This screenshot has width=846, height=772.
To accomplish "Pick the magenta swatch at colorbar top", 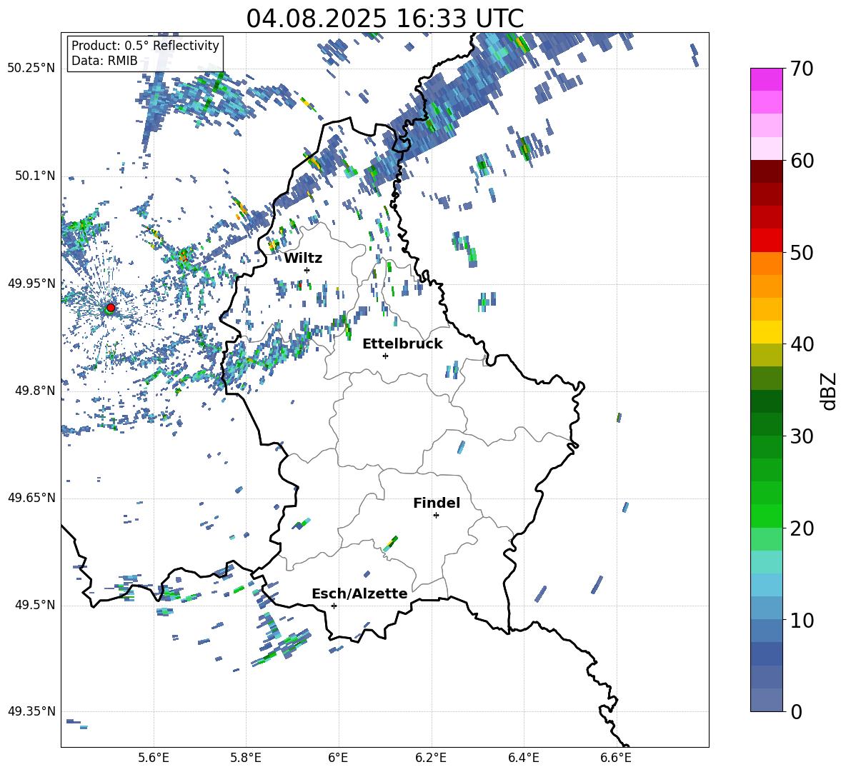I will point(766,79).
